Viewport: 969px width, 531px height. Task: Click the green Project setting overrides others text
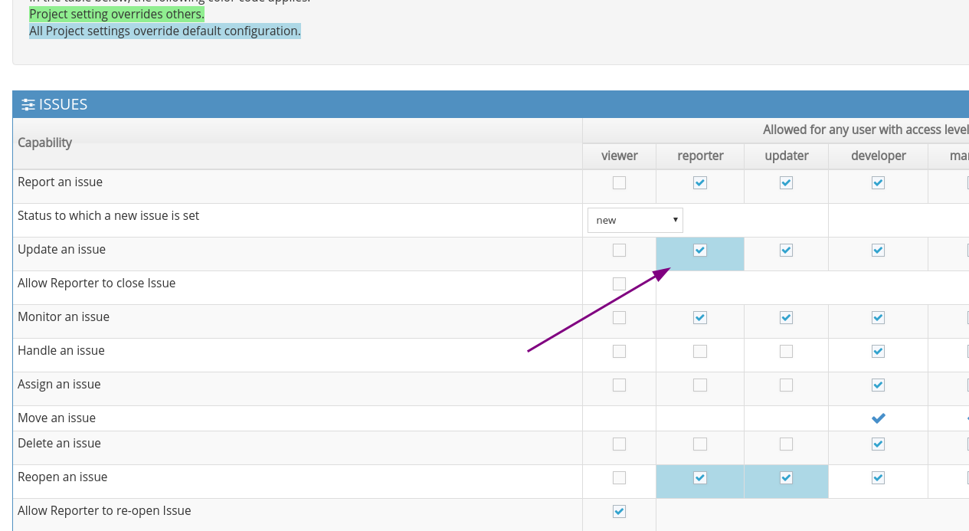tap(116, 15)
